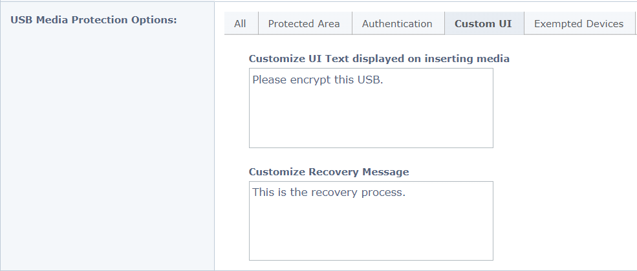Click the 'USB Media Protection Options:' label
Image resolution: width=637 pixels, height=271 pixels.
[x=94, y=19]
